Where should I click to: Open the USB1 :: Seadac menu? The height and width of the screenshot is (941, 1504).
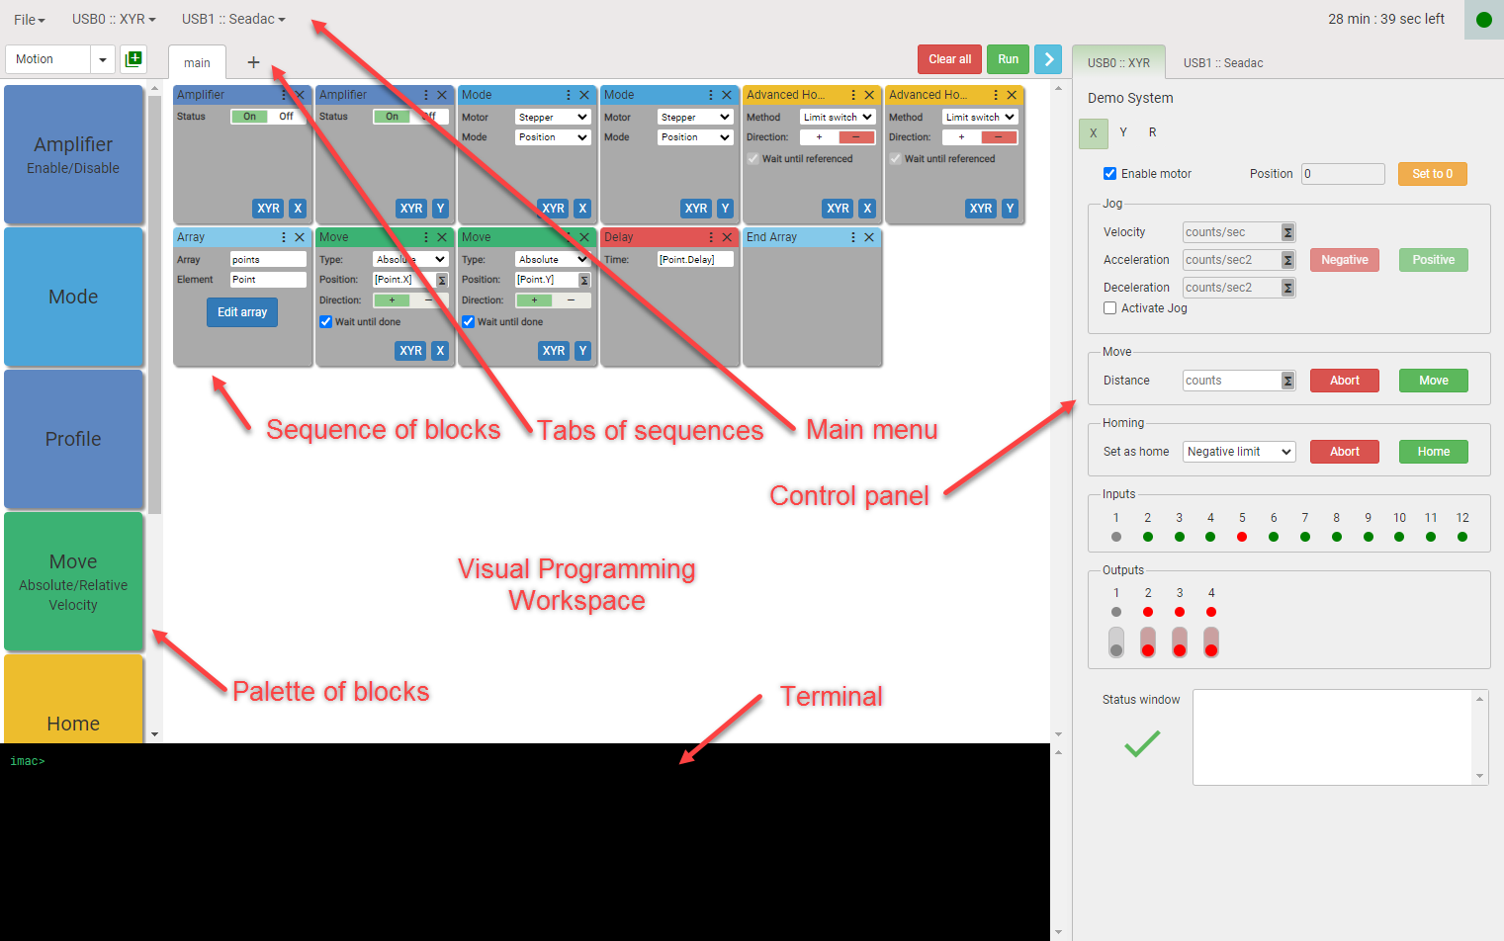pyautogui.click(x=233, y=20)
